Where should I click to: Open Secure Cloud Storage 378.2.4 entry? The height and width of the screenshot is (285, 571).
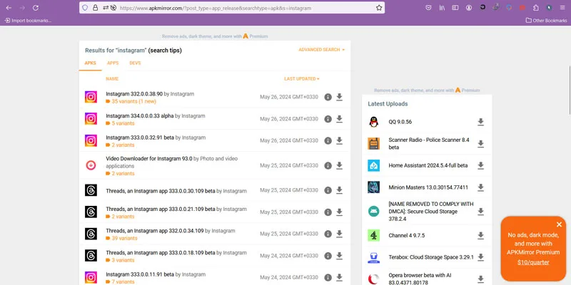click(431, 212)
